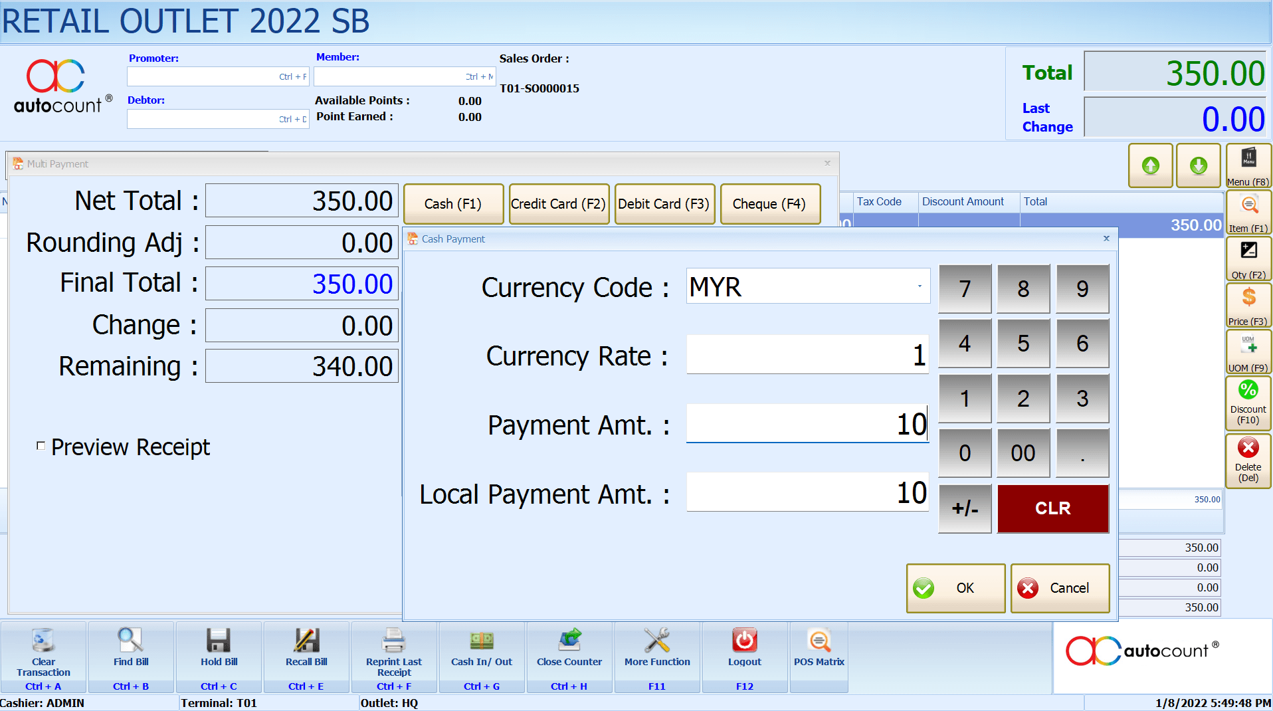Select the Credit Card (F2) payment option
Image resolution: width=1273 pixels, height=711 pixels.
point(558,204)
